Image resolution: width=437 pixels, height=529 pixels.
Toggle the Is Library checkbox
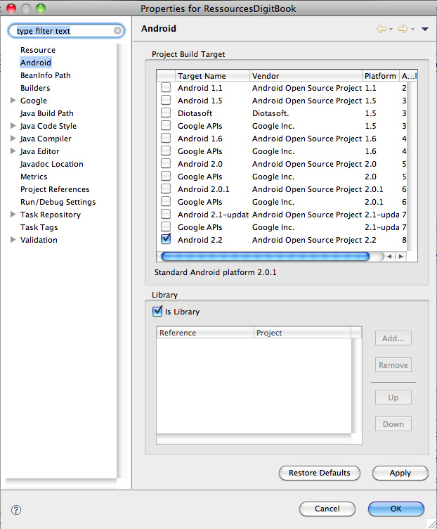click(x=157, y=311)
